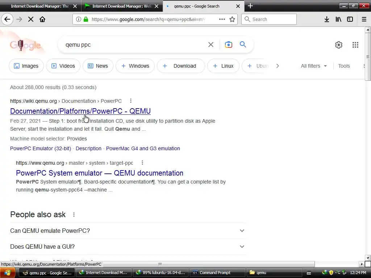Go back to previous page
The height and width of the screenshot is (278, 371).
(x=7, y=20)
